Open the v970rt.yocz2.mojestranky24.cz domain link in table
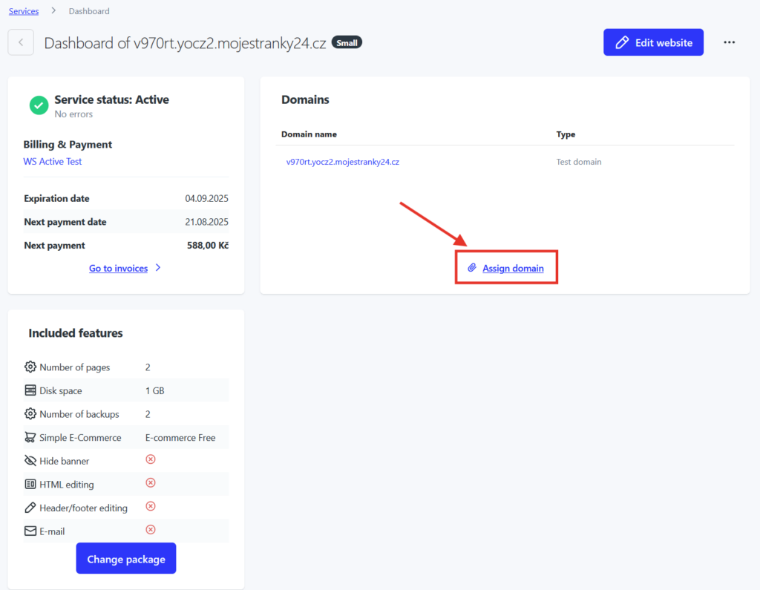This screenshot has width=760, height=590. coord(343,162)
